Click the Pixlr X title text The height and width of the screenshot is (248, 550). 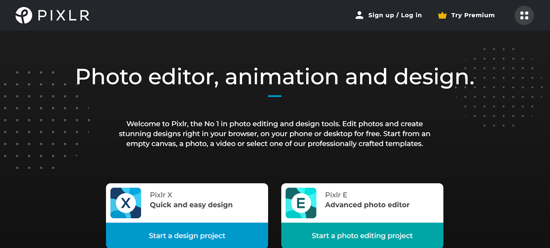[161, 195]
